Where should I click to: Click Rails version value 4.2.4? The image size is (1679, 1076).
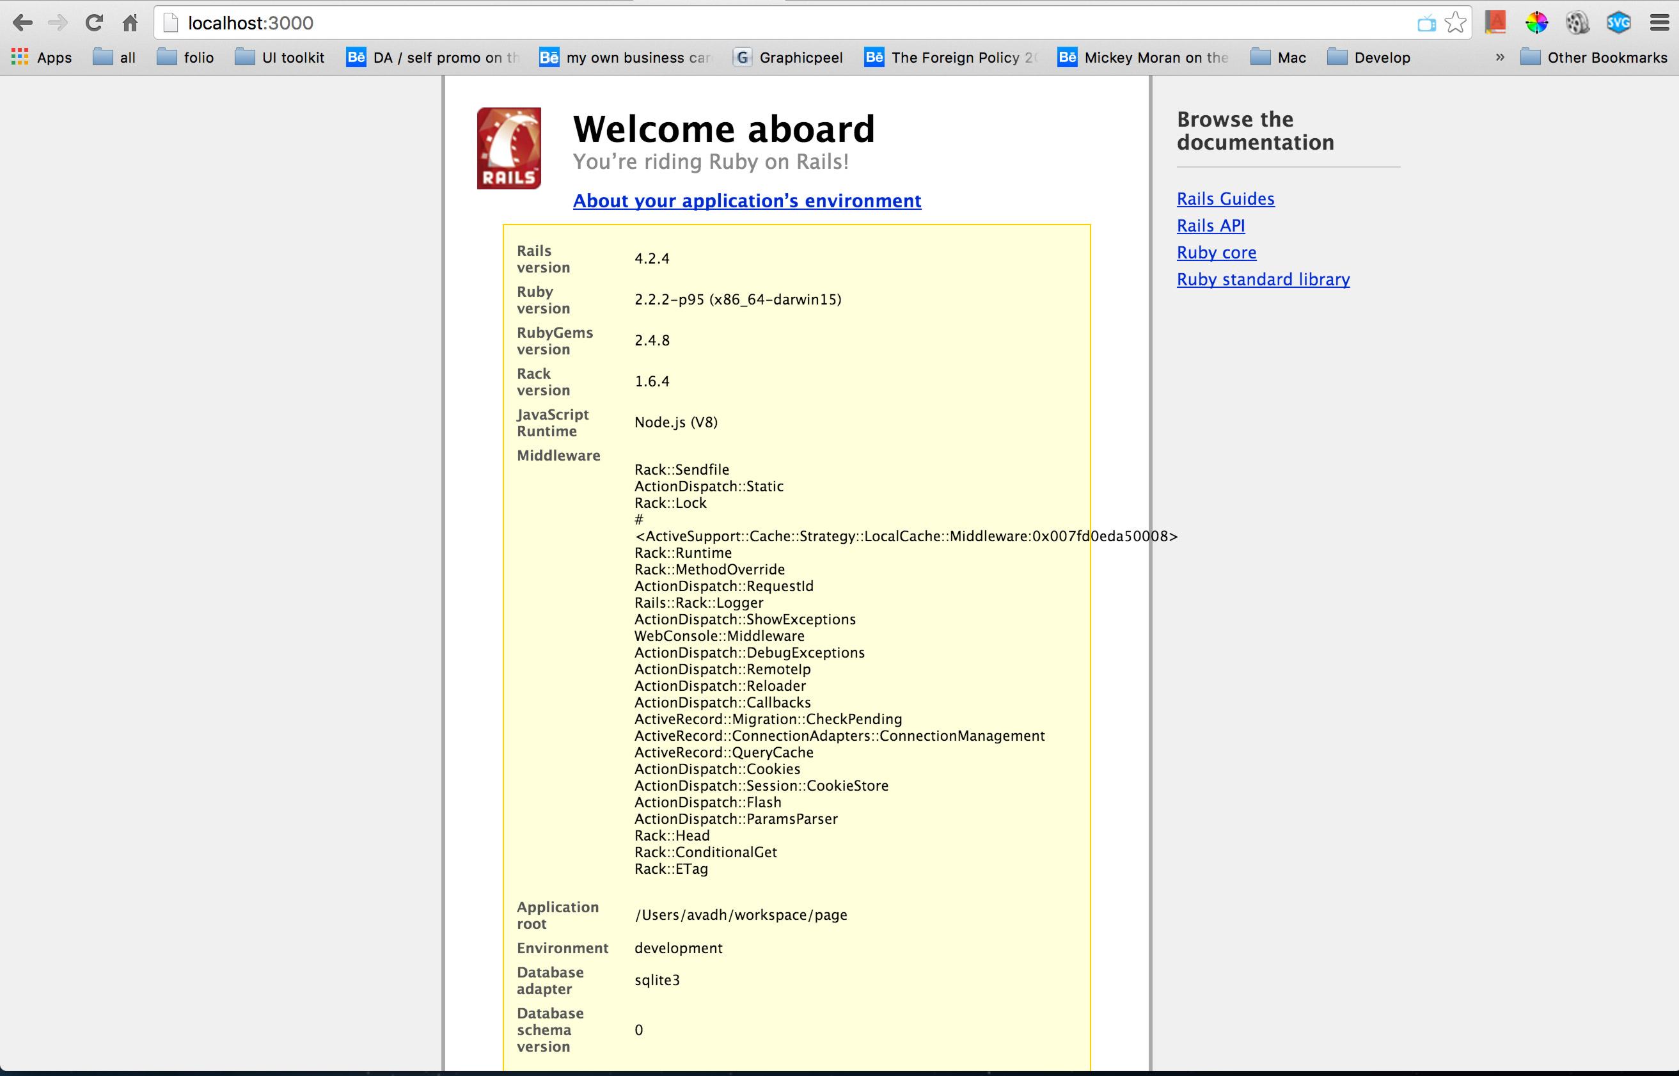point(652,258)
